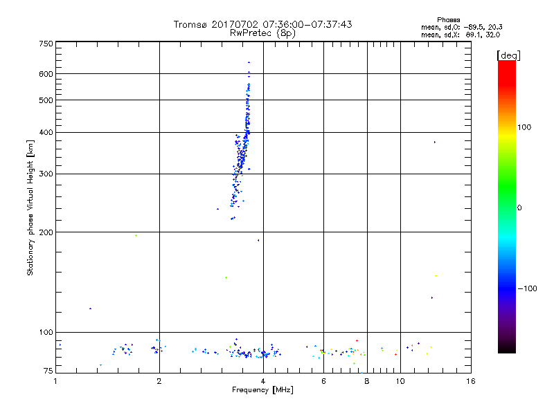Click the isolated purple point near 12 MHz, 370 km
The height and width of the screenshot is (415, 554).
[435, 142]
